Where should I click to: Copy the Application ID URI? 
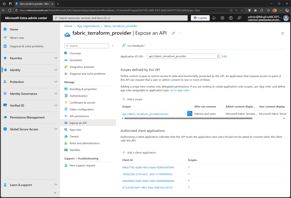coord(218,56)
